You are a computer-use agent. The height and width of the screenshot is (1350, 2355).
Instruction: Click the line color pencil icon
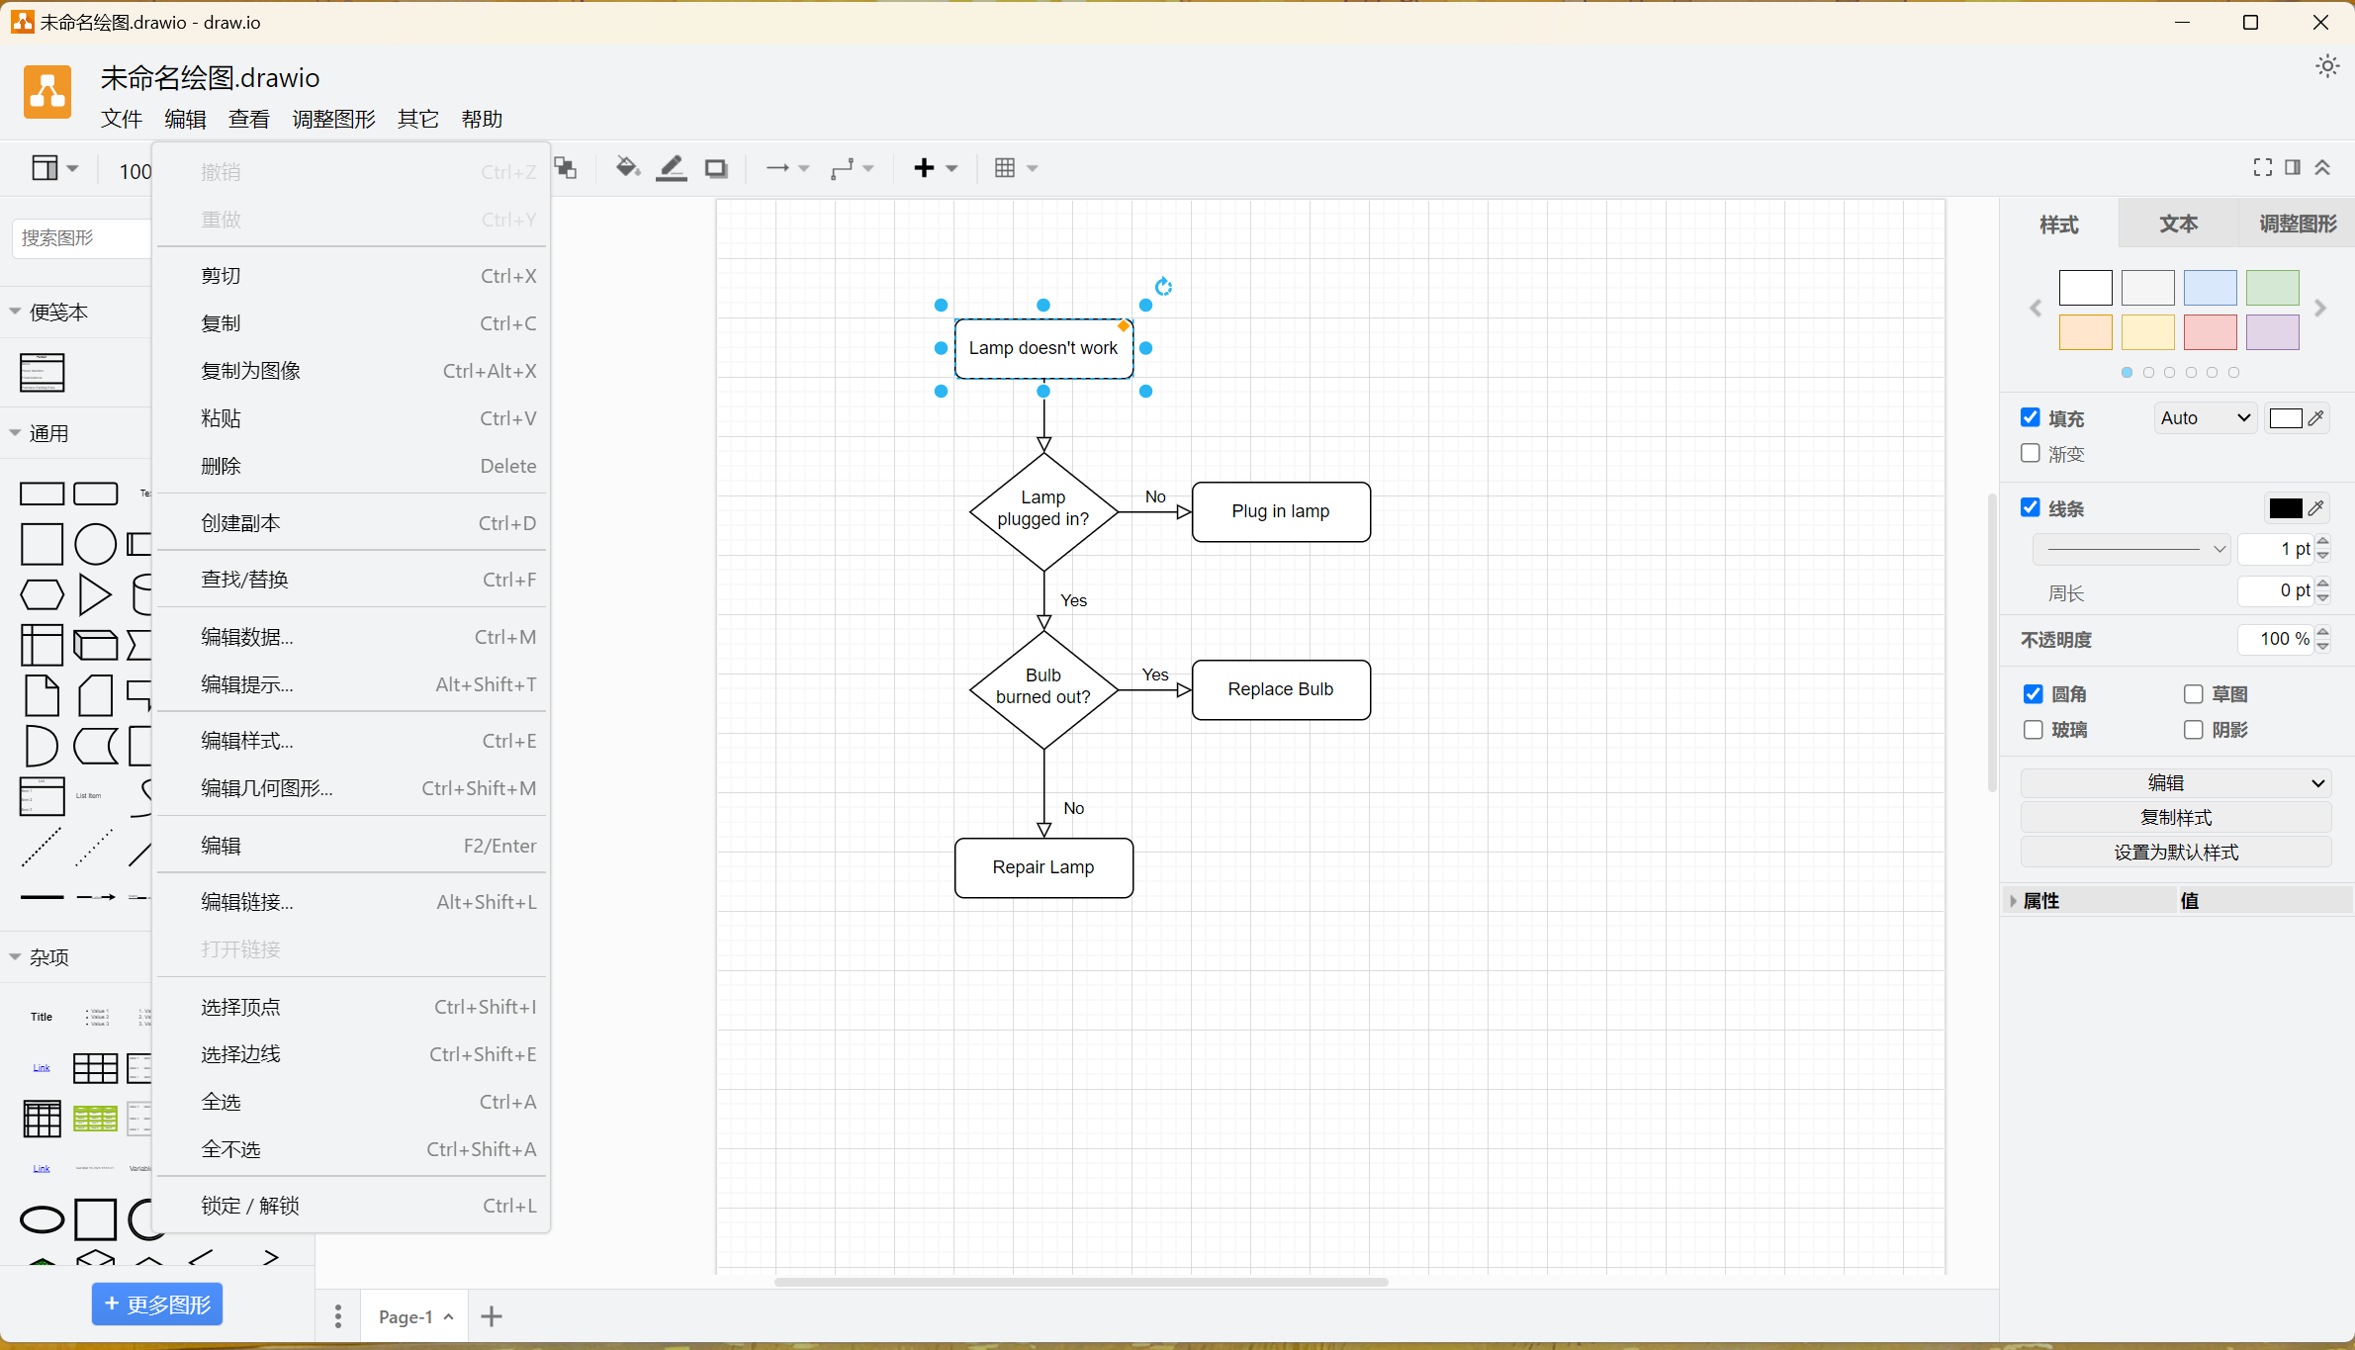pos(672,168)
